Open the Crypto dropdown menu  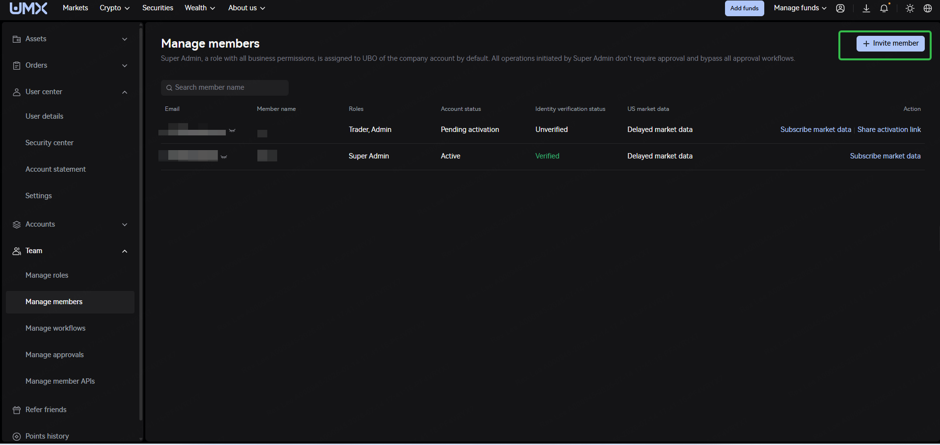click(x=115, y=8)
